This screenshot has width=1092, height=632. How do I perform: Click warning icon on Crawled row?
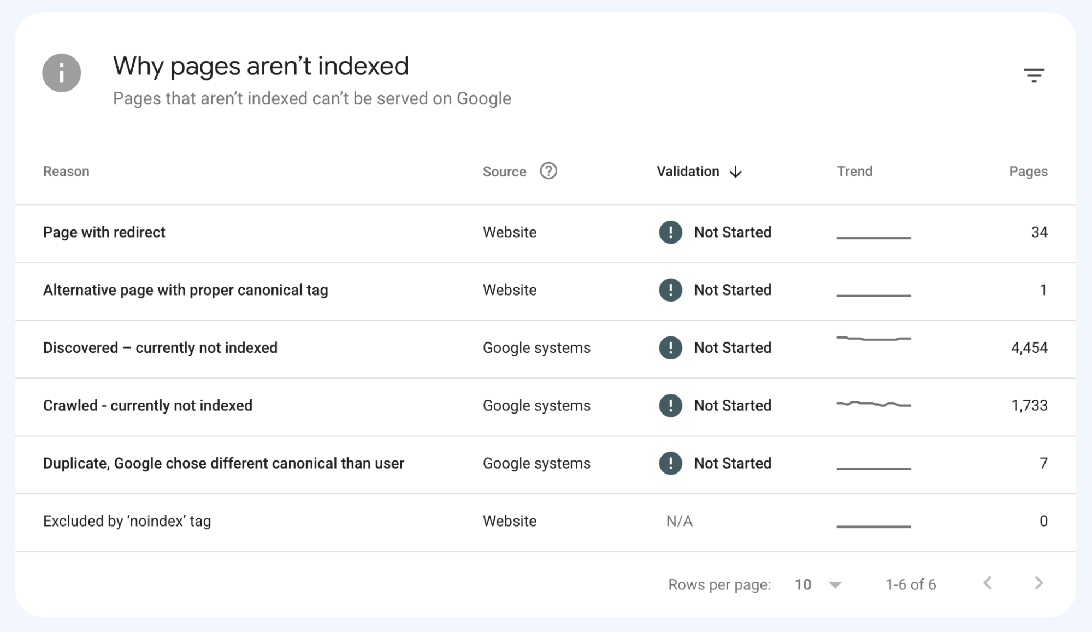coord(671,406)
